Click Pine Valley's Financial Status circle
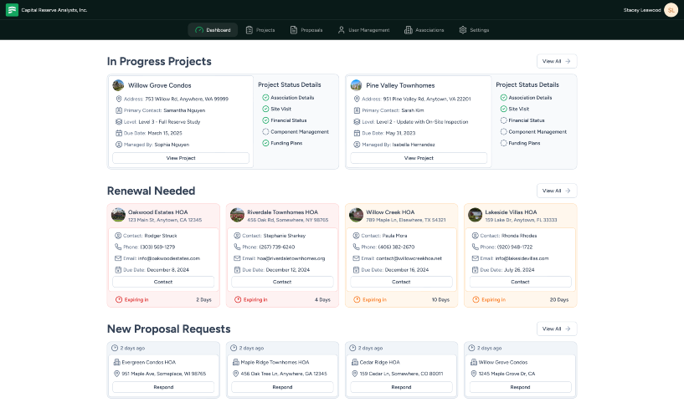The width and height of the screenshot is (684, 418). [x=503, y=120]
